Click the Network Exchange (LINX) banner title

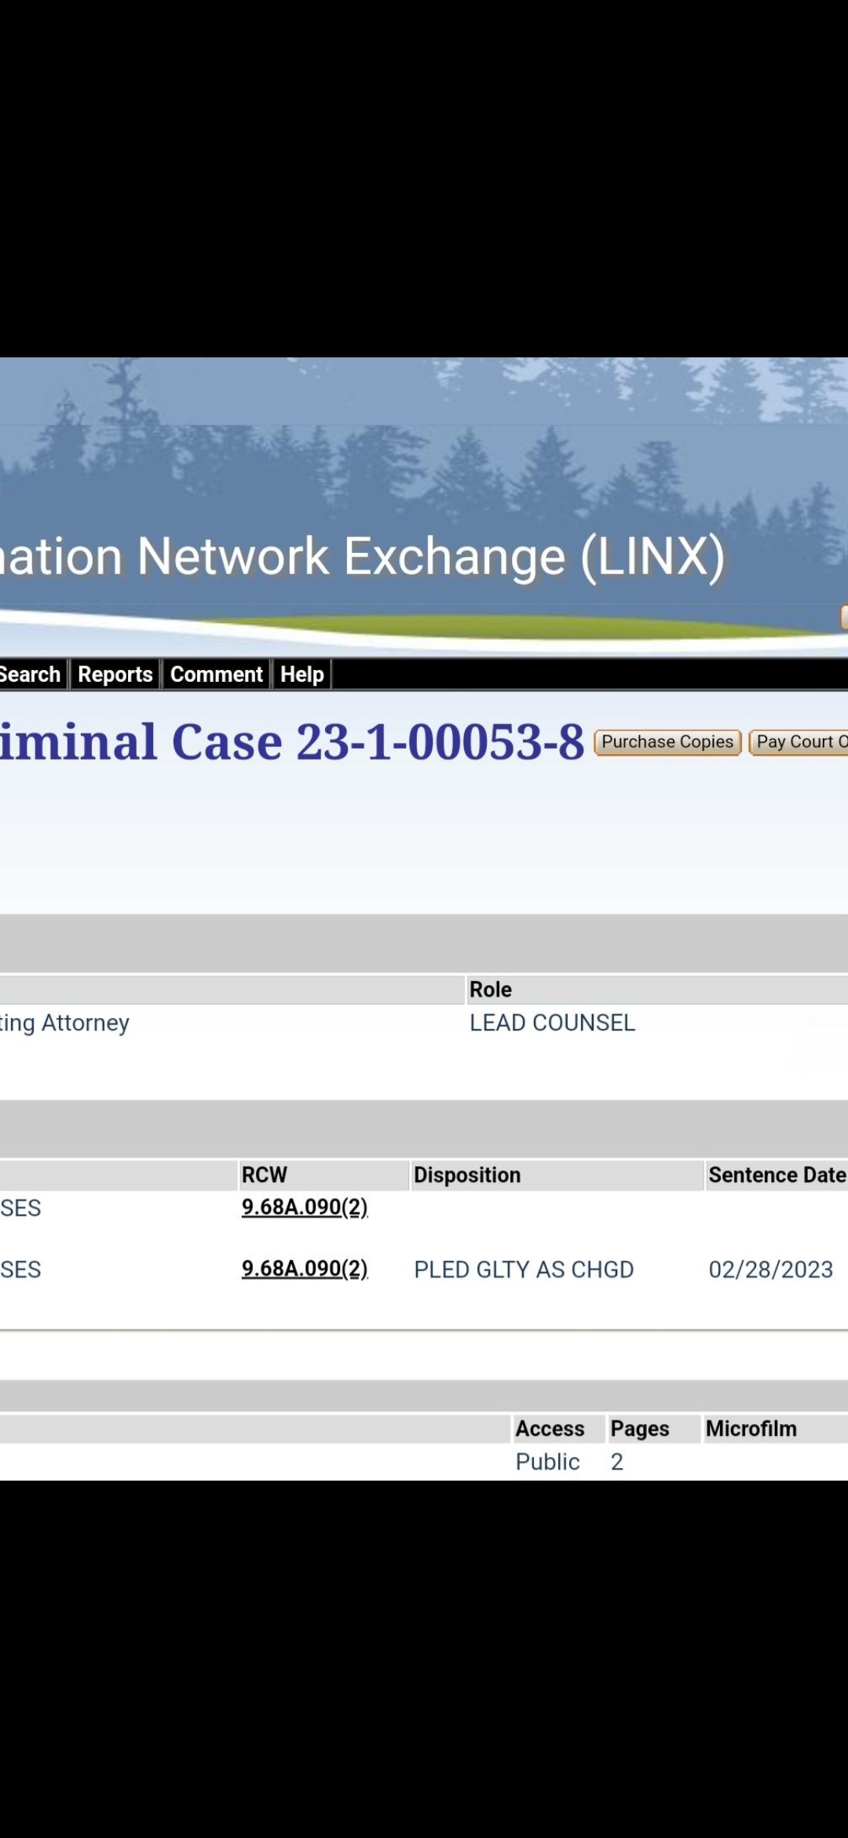pos(362,557)
